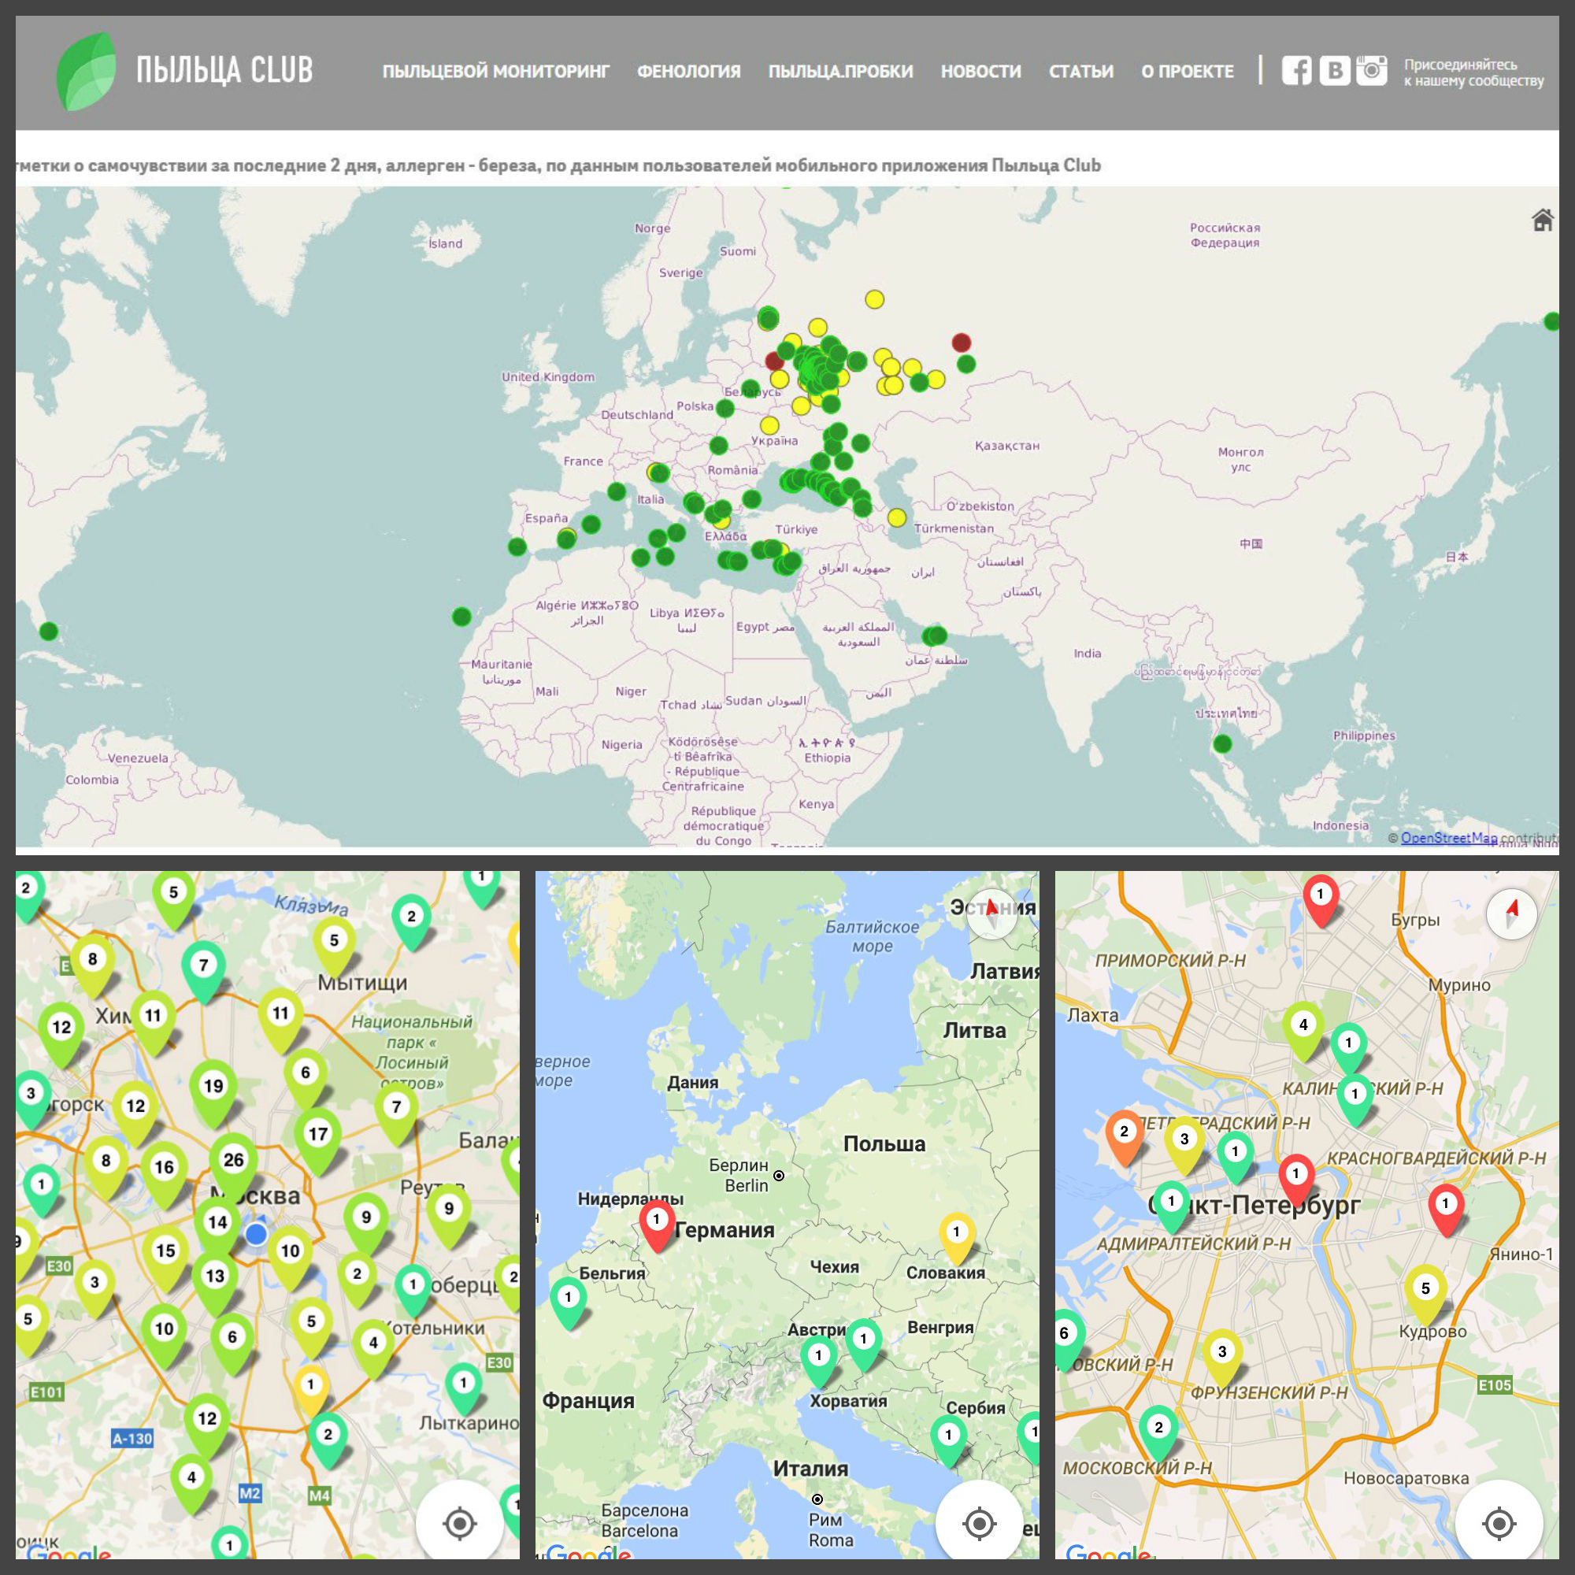Tap my-location button on Saint Petersburg map
This screenshot has width=1575, height=1575.
pos(1499,1523)
